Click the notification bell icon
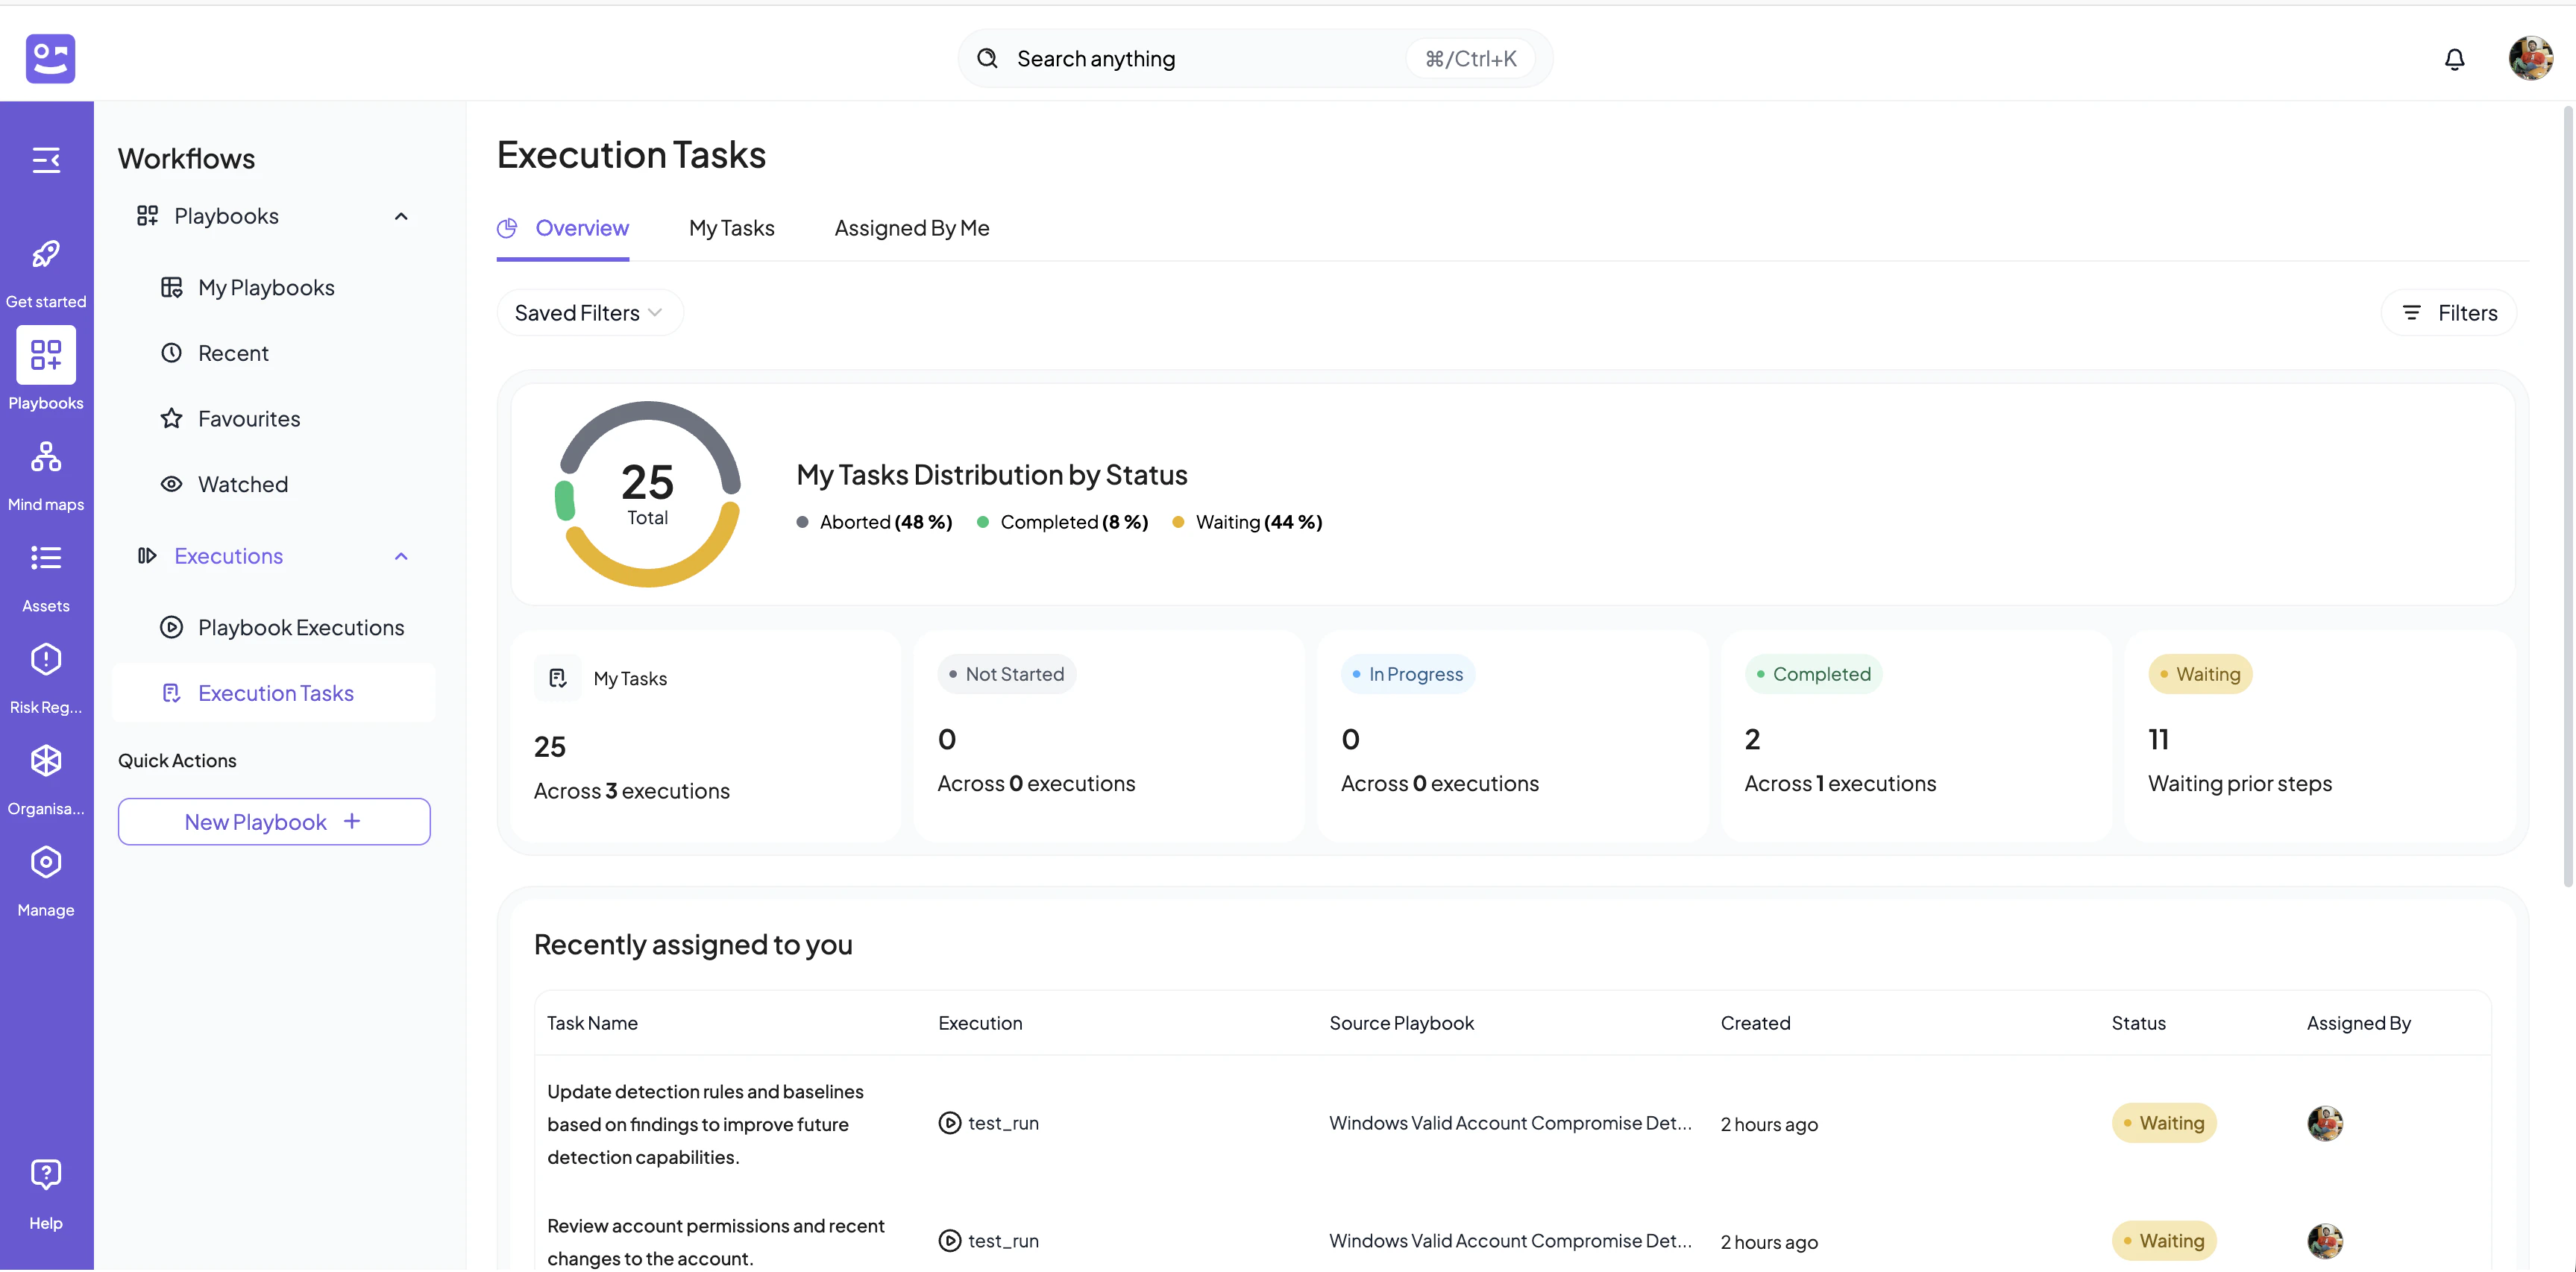 point(2455,59)
